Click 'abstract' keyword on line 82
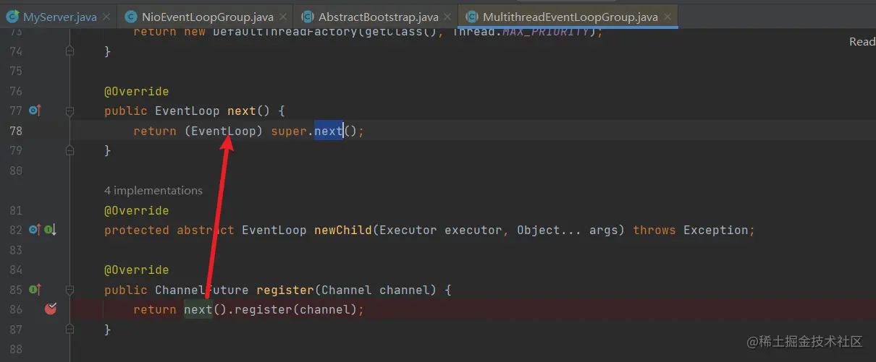Screen dimensions: 876x362 pyautogui.click(x=206, y=230)
